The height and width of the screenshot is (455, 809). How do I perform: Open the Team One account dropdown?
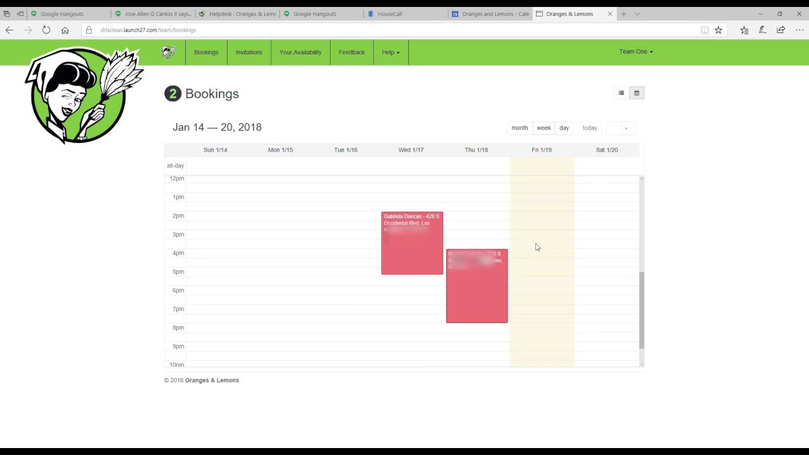[x=636, y=52]
